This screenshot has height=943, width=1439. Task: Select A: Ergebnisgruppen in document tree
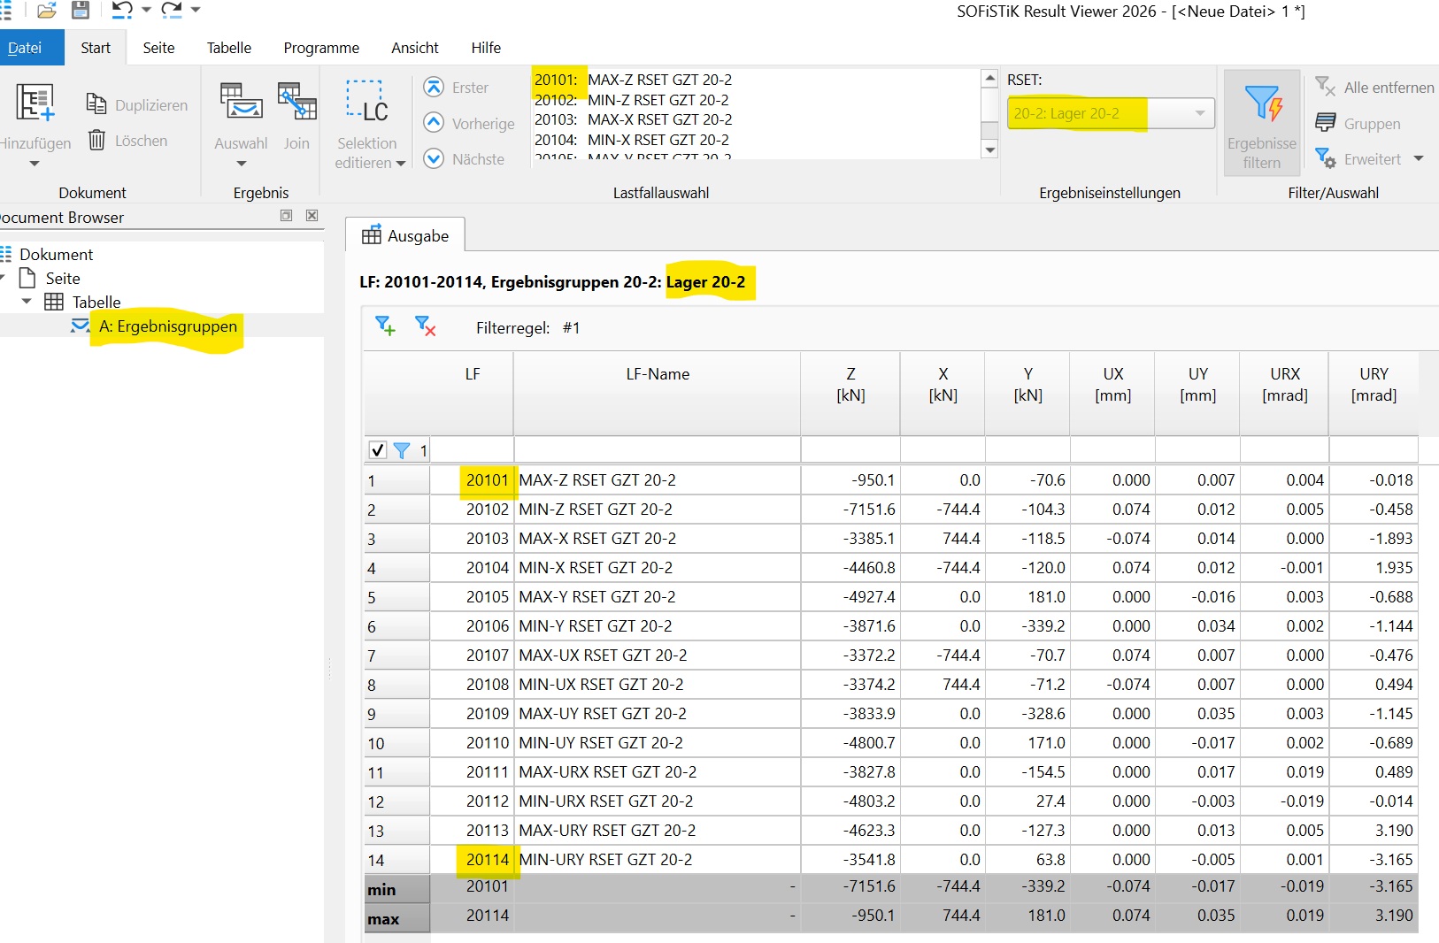[x=167, y=326]
